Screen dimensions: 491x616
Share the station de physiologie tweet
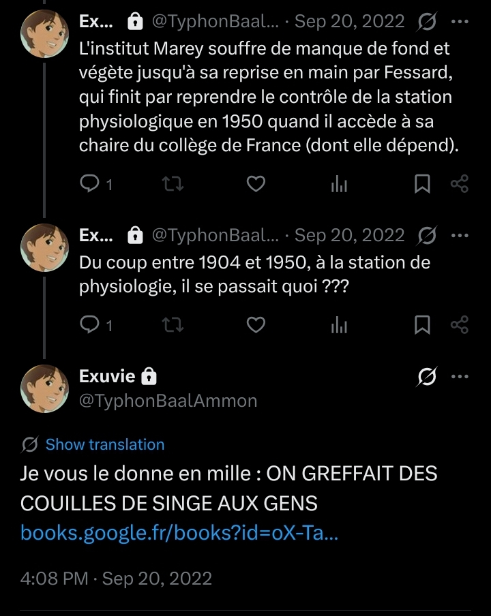click(x=460, y=325)
